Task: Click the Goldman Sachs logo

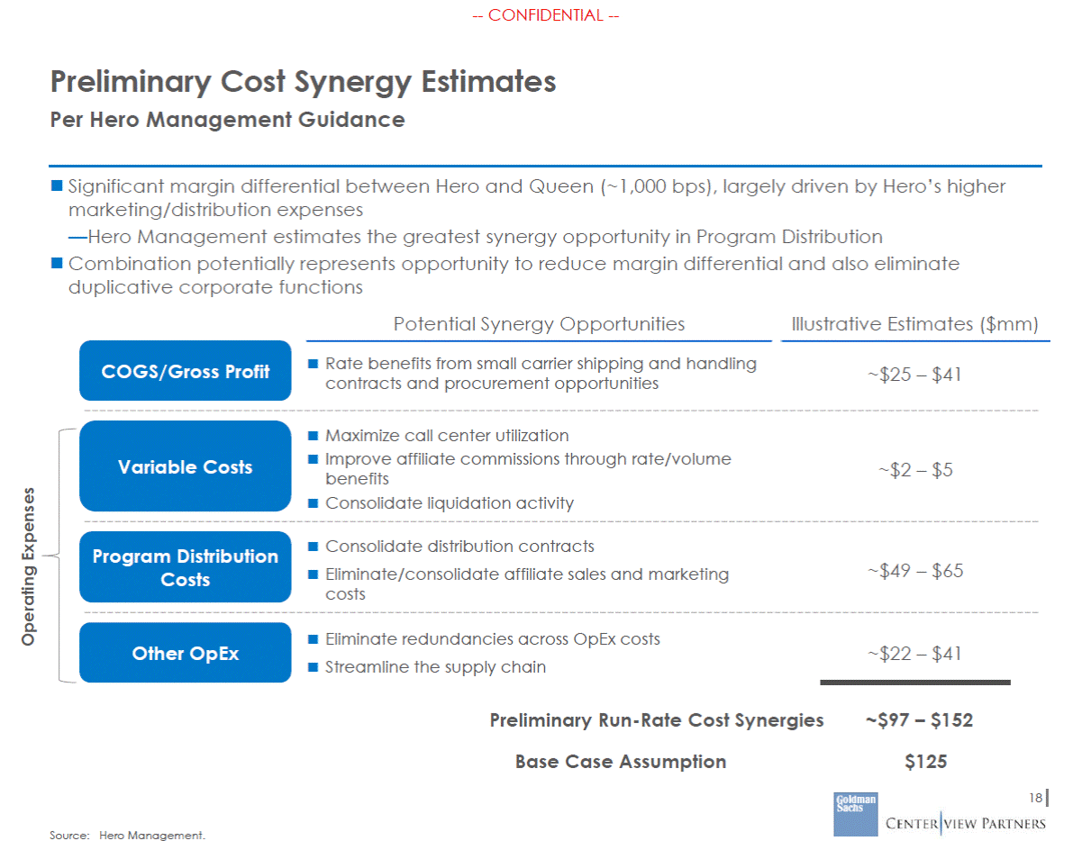Action: (x=854, y=815)
